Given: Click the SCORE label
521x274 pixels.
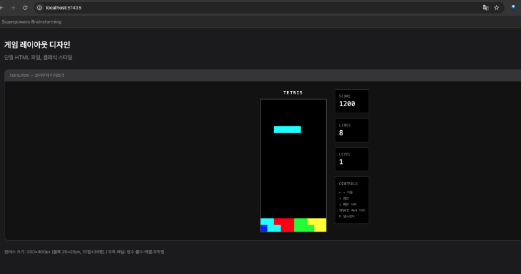Looking at the screenshot, I should 345,96.
